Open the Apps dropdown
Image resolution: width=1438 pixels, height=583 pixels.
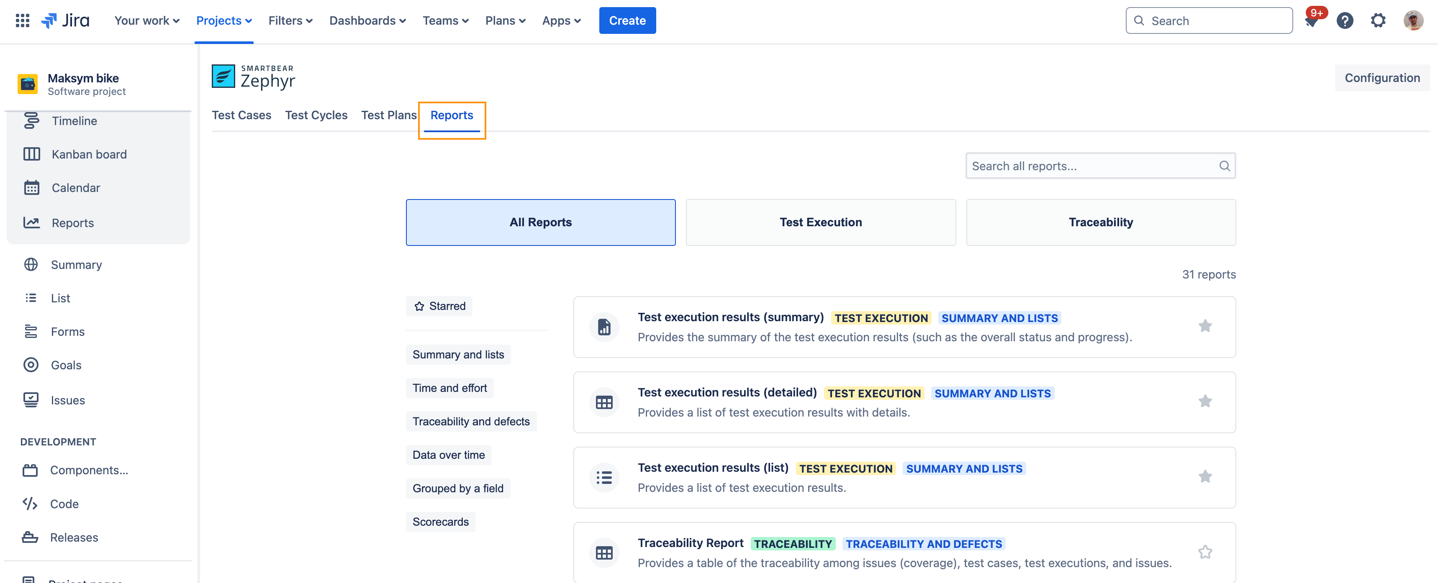pyautogui.click(x=561, y=20)
